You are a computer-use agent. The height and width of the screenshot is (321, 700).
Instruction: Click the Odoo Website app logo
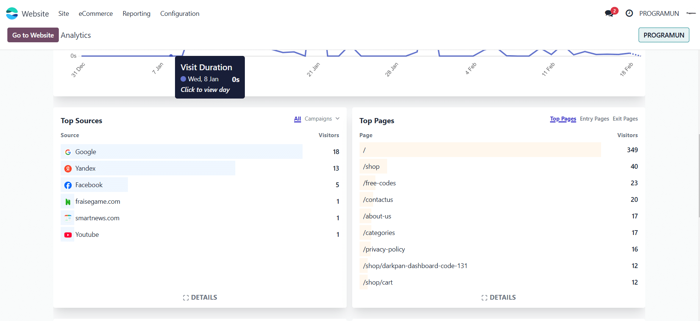(12, 14)
